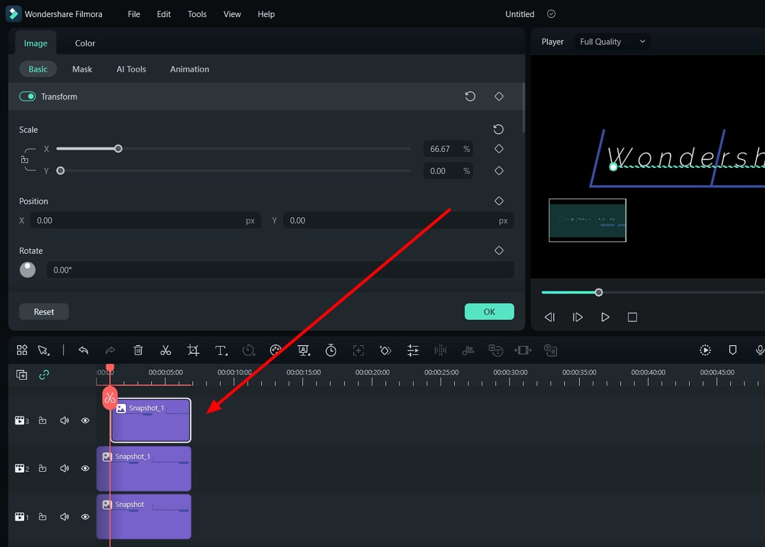Step to previous frame in Player
This screenshot has height=547, width=765.
click(x=550, y=317)
